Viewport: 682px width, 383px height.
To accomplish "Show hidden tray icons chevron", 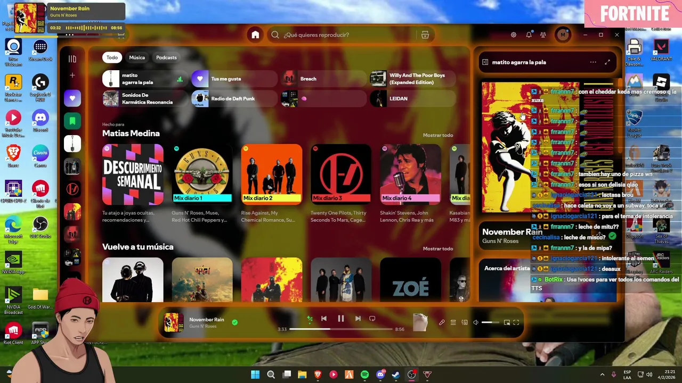I will pos(602,374).
